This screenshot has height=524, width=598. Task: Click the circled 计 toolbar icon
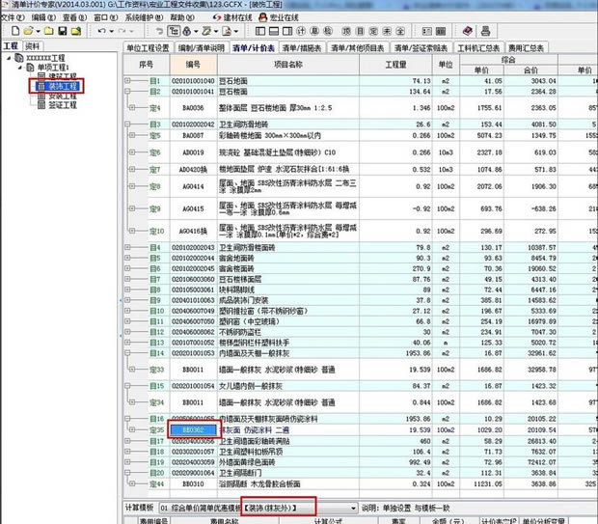(301, 31)
